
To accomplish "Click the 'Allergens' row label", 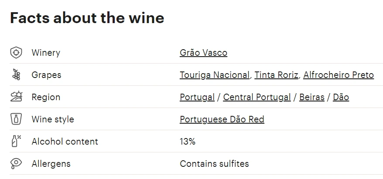I will (x=51, y=164).
